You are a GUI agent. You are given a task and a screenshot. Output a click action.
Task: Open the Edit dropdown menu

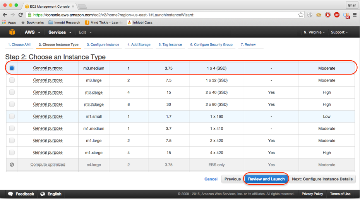pos(85,32)
